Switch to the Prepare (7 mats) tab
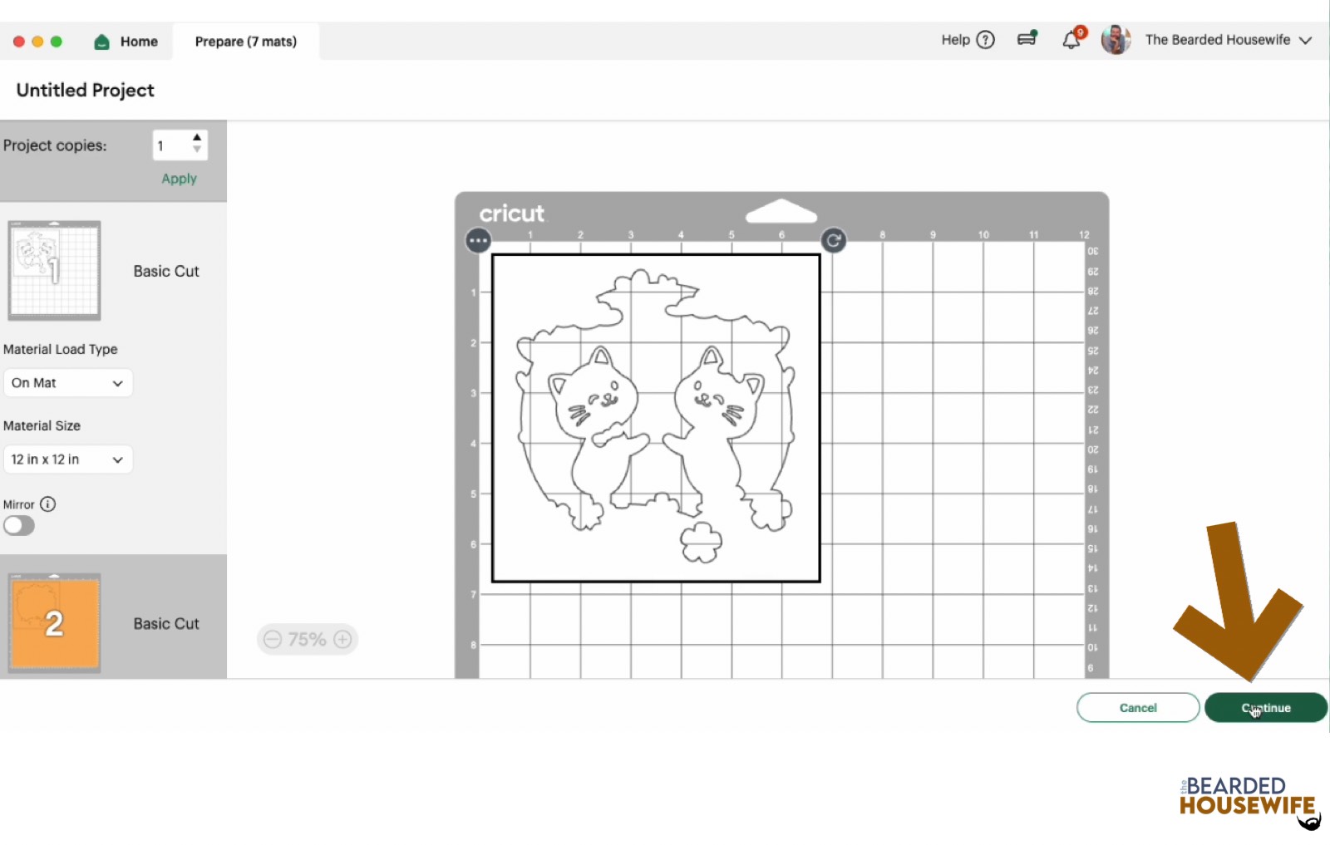The image size is (1330, 845). (x=245, y=42)
